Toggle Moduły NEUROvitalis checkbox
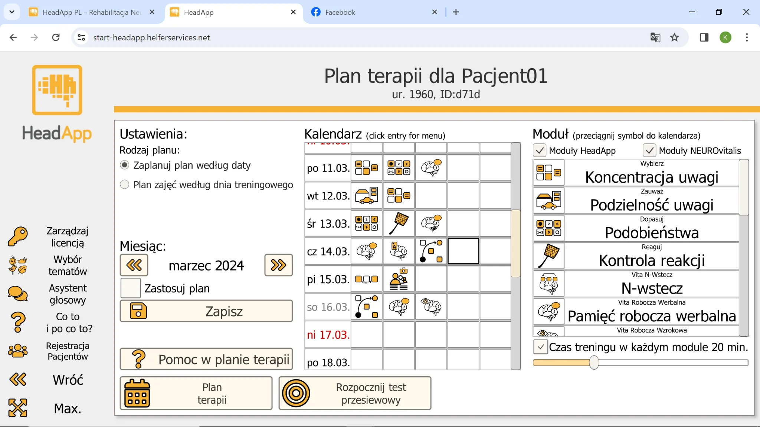 (x=649, y=150)
